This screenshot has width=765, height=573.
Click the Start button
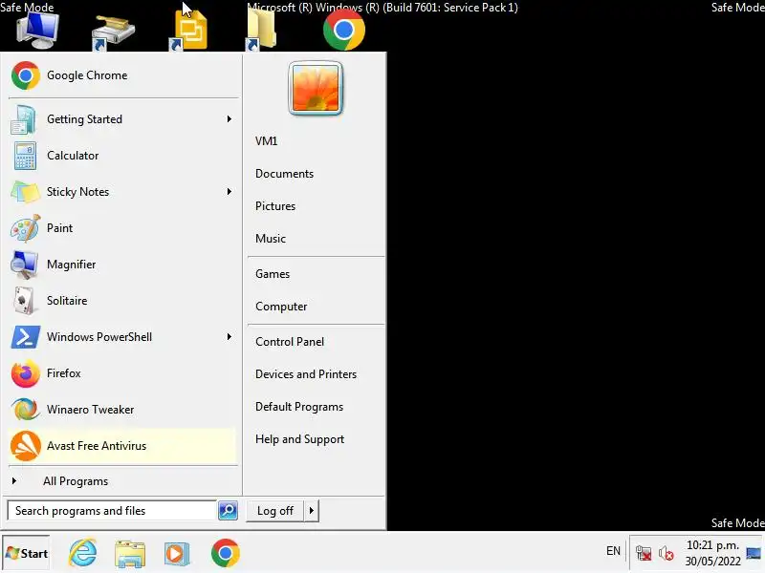click(x=27, y=554)
